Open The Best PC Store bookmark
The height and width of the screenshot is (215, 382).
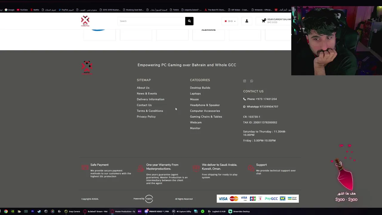tap(215, 10)
